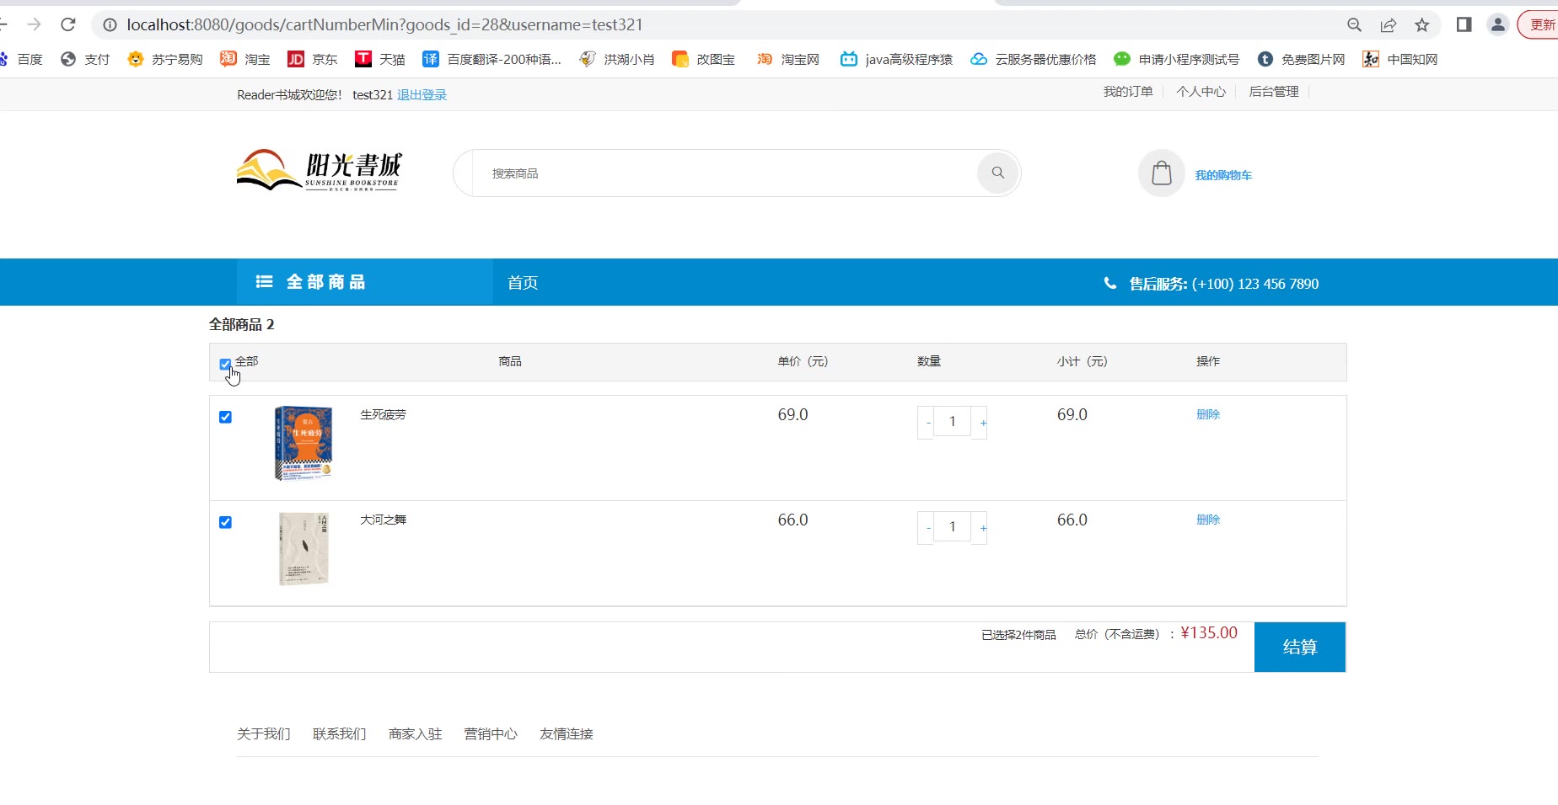Click the search magnifier icon button
This screenshot has height=805, width=1558.
(x=997, y=173)
